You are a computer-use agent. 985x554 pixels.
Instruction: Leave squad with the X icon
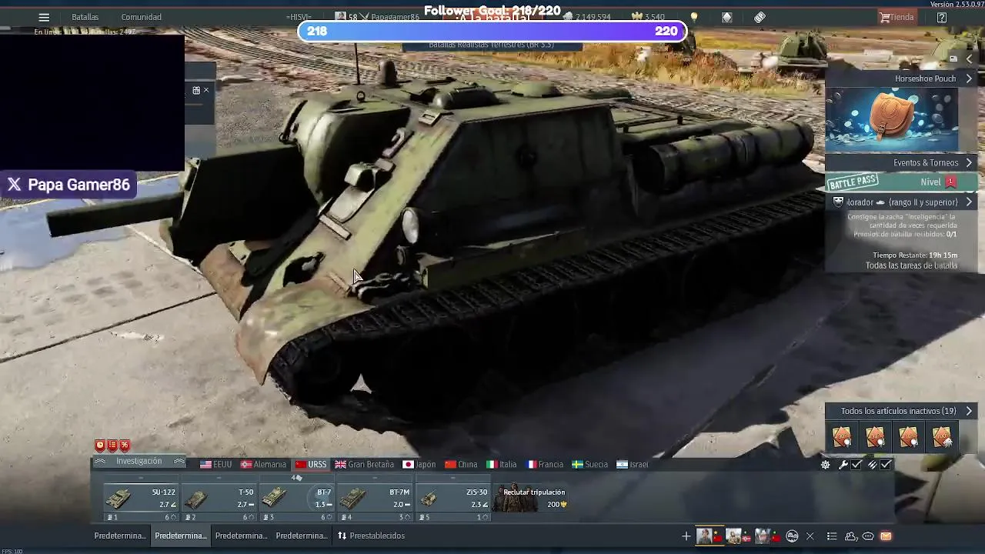[810, 536]
